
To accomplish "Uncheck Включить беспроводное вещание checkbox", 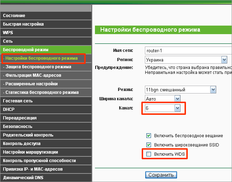I will [148, 135].
